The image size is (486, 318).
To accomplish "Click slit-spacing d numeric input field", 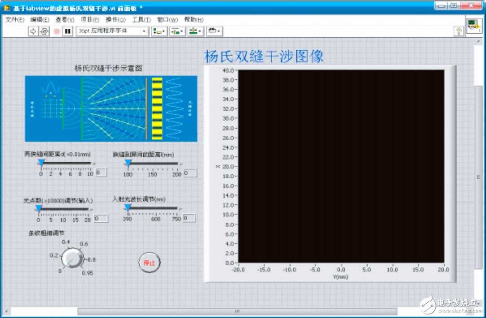I will pyautogui.click(x=101, y=172).
